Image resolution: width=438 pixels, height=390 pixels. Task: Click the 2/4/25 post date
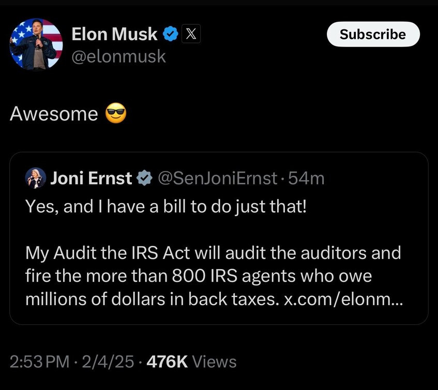tap(109, 362)
